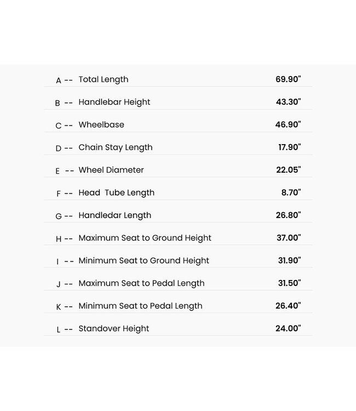Viewport: 356px width, 411px height.
Task: Click the Chain Stay Length label
Action: 116,147
